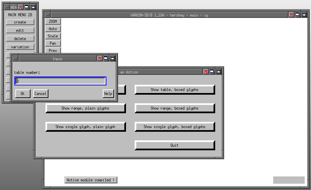Click the ZOOM toolbar button
The image size is (311, 190).
[53, 22]
